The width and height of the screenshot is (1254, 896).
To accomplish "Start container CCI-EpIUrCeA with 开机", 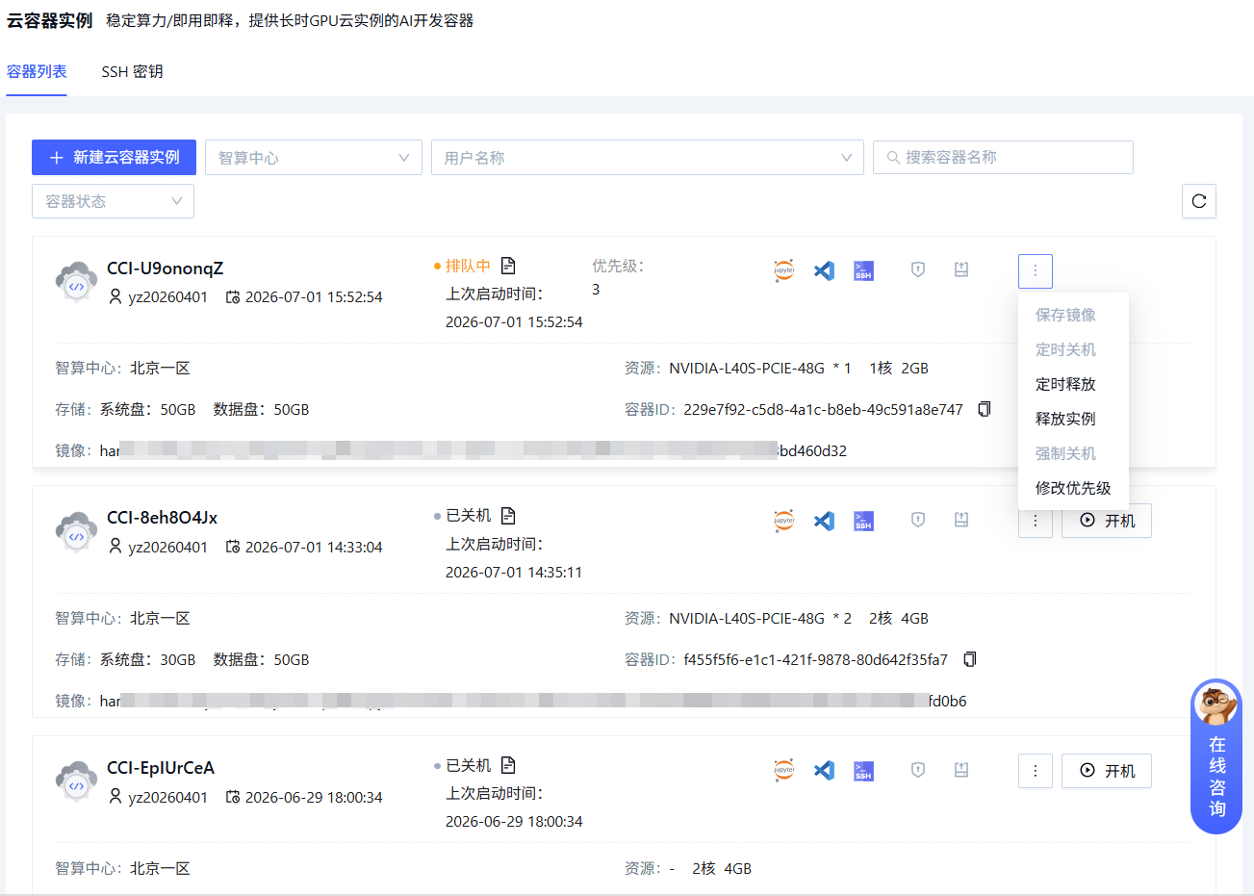I will pos(1107,771).
